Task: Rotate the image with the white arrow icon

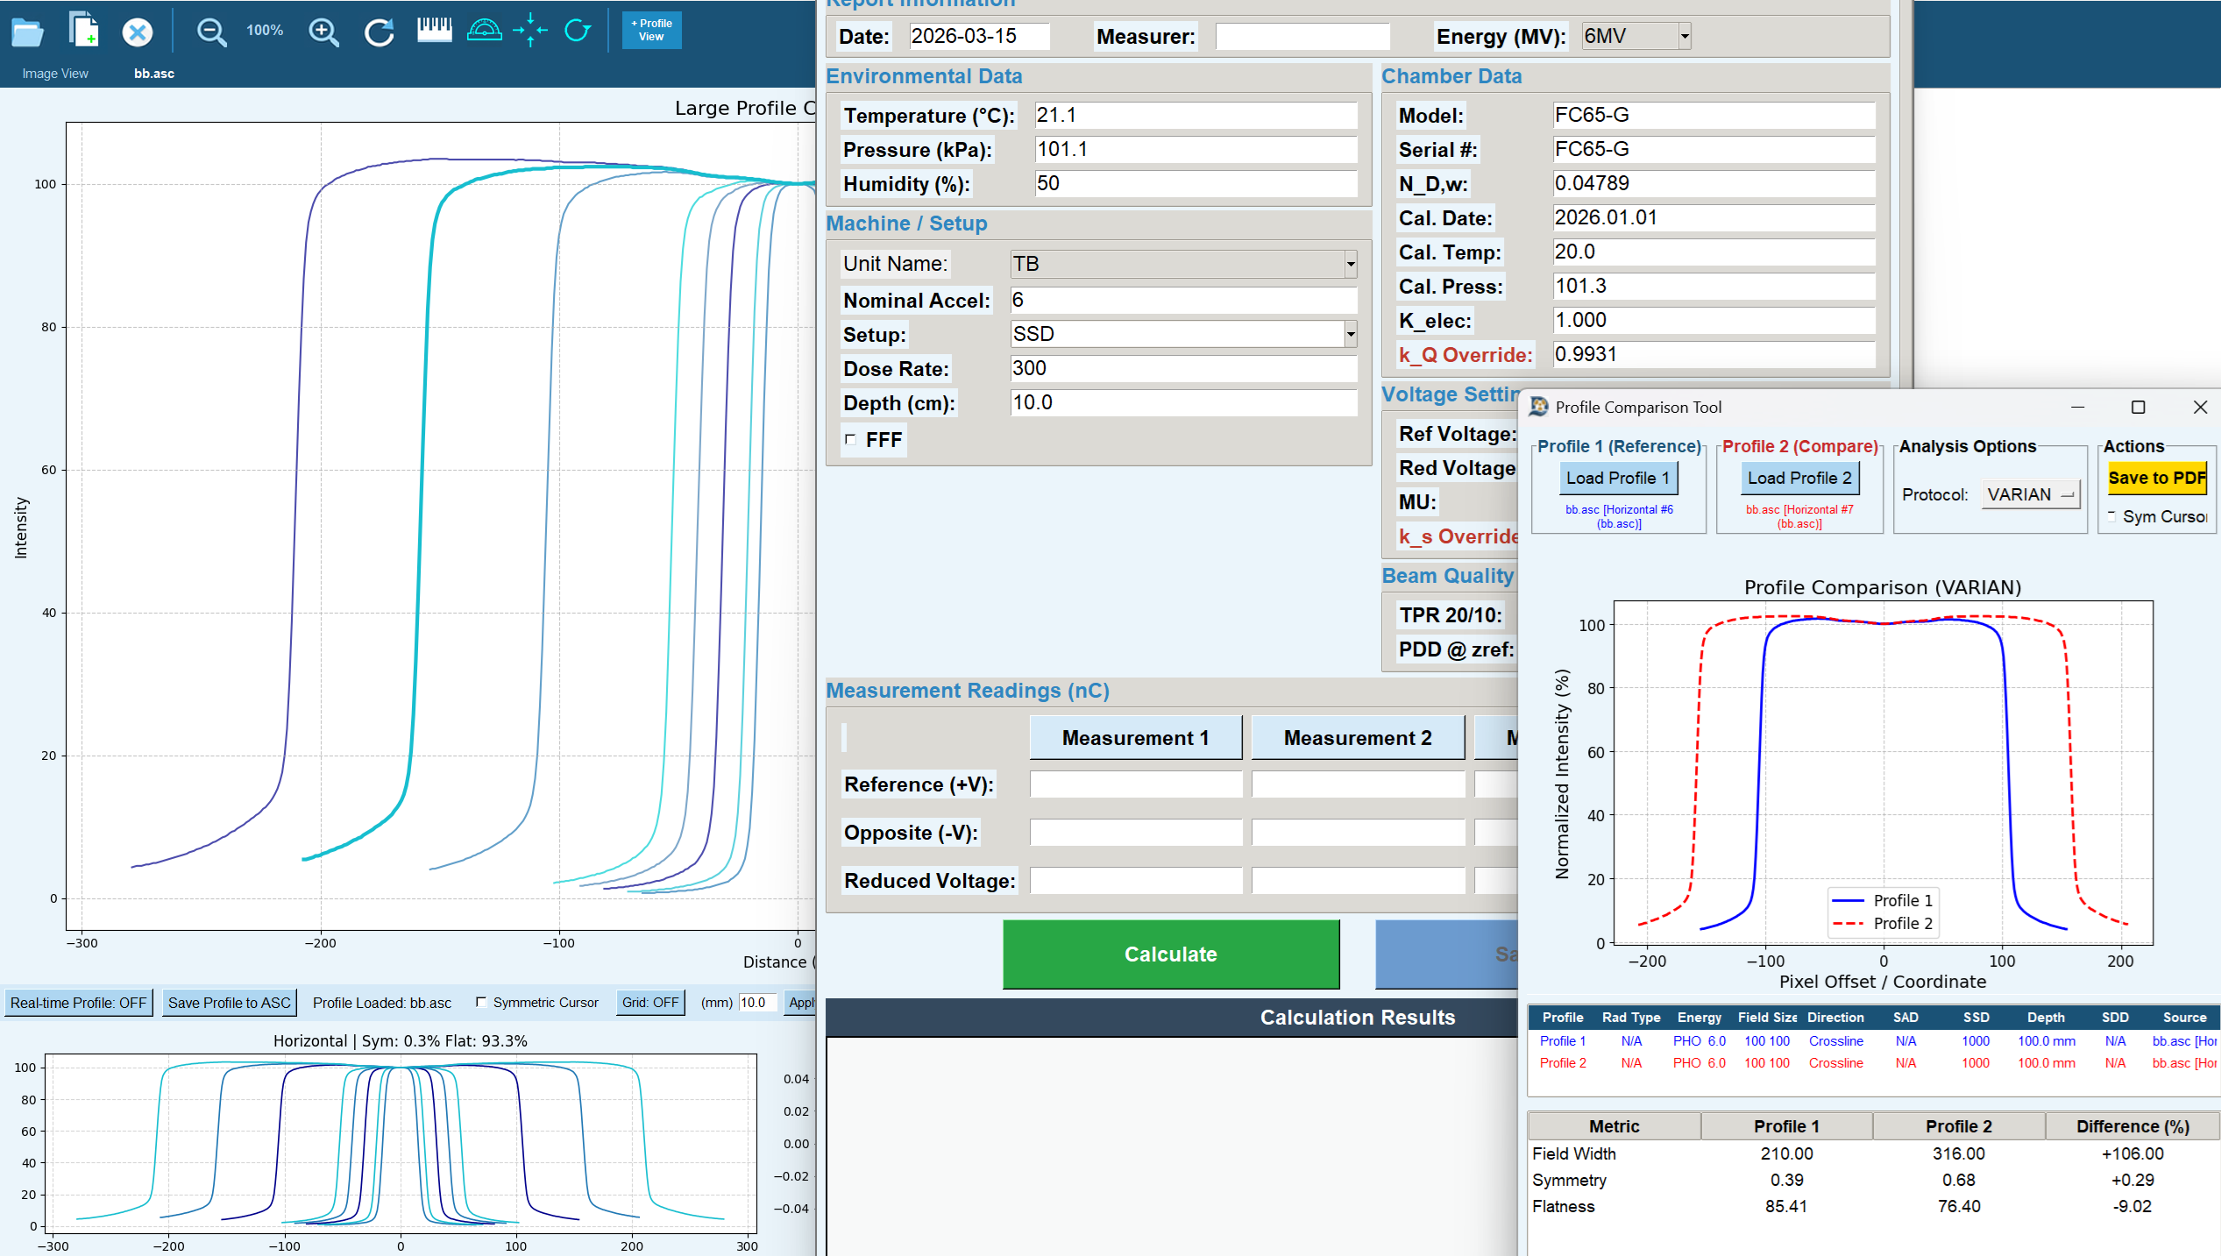Action: 379,32
